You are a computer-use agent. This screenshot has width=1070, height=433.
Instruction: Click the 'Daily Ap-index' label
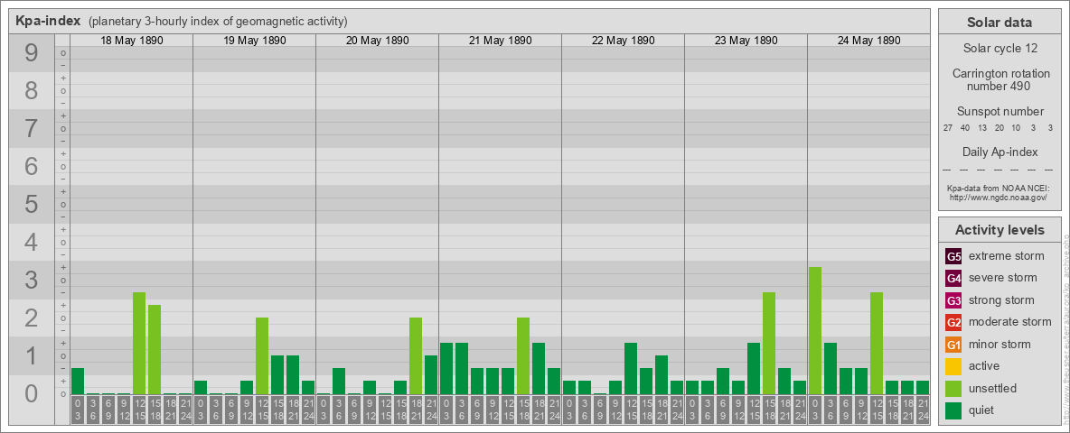(1000, 152)
